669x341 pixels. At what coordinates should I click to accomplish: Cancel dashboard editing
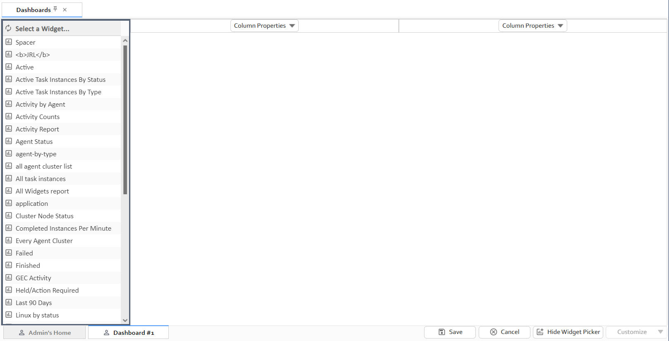point(504,332)
